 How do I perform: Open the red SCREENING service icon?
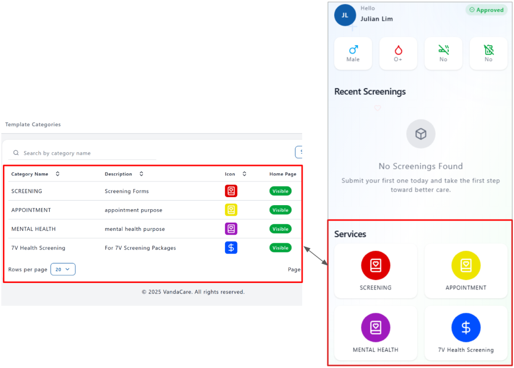(x=375, y=265)
